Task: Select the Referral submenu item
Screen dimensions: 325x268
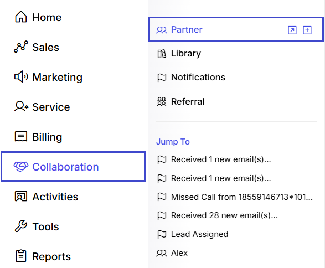Action: click(x=236, y=101)
